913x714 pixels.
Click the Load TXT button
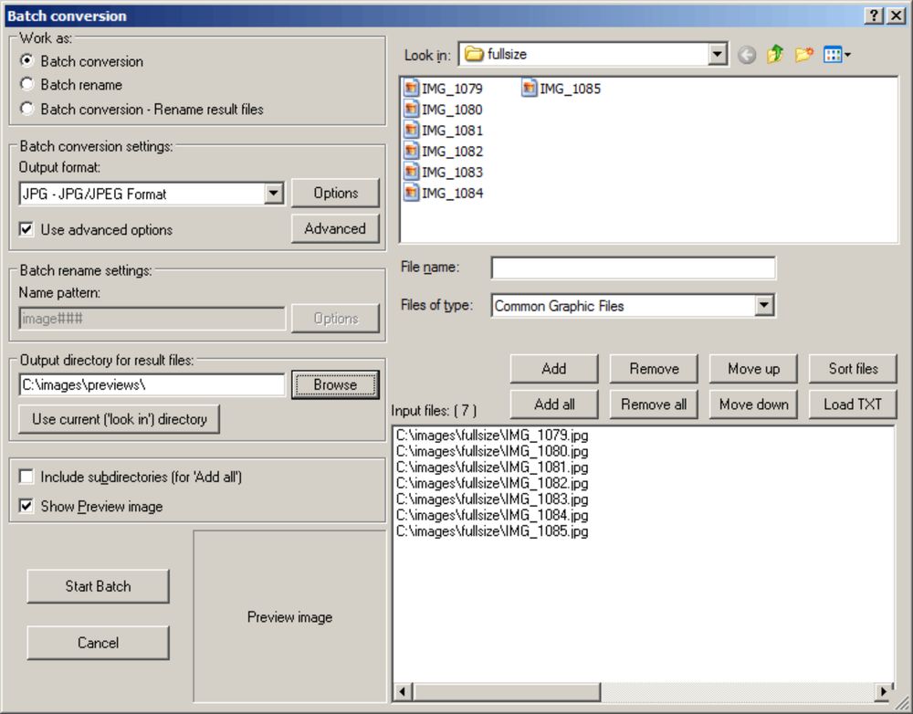tap(853, 404)
